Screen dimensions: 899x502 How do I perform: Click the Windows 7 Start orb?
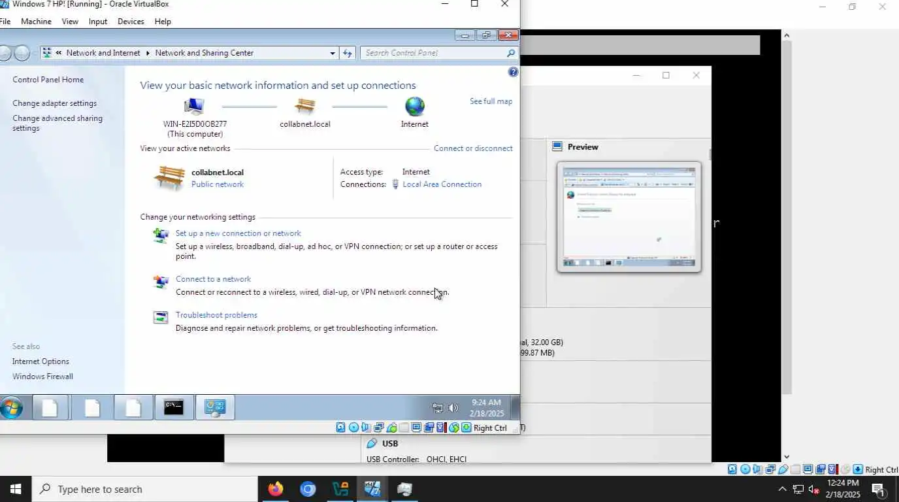point(10,408)
